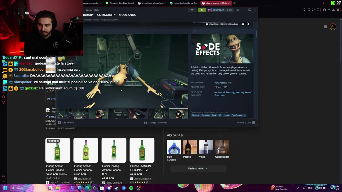Take a snapshot with browser toolbar icon
Screen dimensions: 342x192
[x=309, y=10]
